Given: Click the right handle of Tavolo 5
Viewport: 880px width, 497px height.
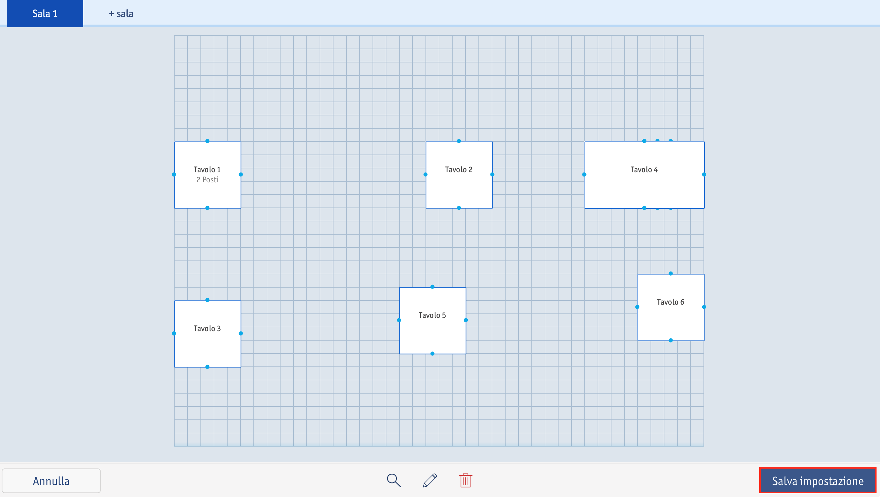Looking at the screenshot, I should [x=466, y=320].
